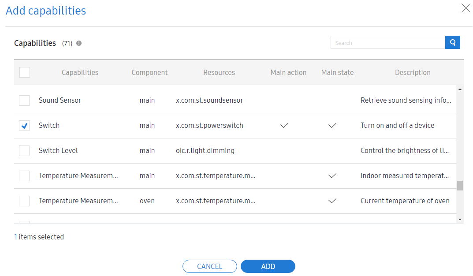Click the Main action checkmark for Switch
The image size is (473, 276).
click(x=284, y=126)
